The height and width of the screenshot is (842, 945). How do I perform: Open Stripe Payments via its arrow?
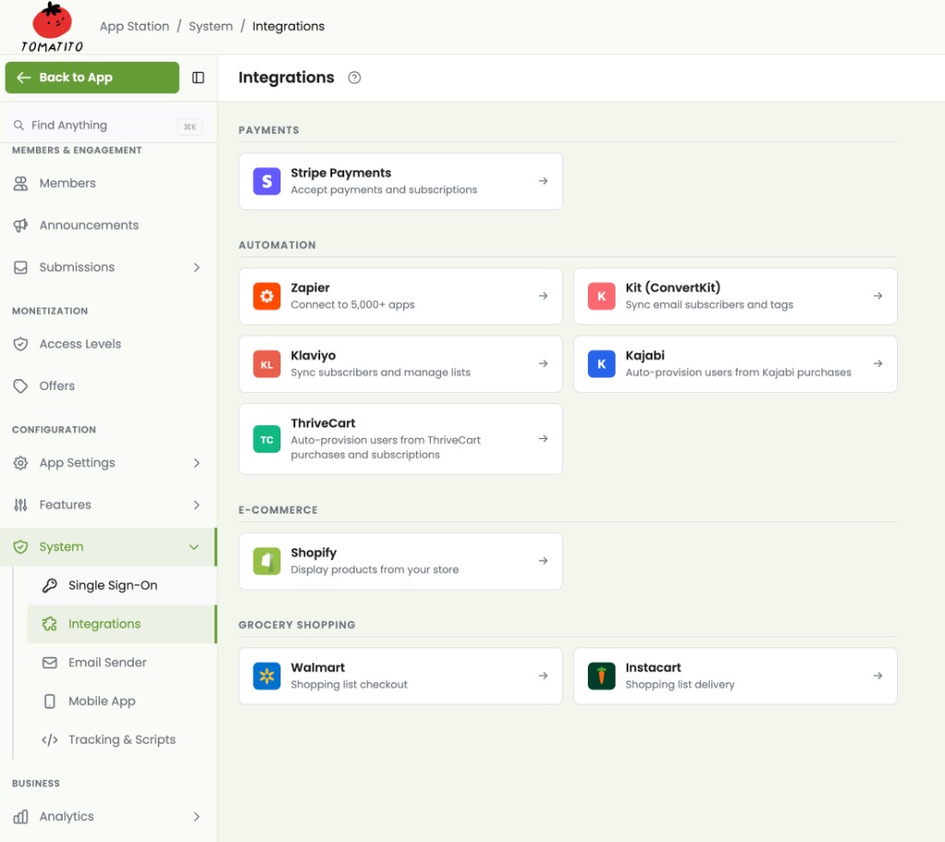[x=543, y=181]
